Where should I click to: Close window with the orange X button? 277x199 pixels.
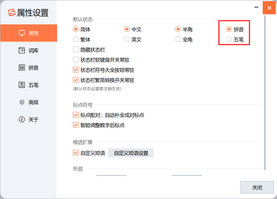[x=269, y=8]
